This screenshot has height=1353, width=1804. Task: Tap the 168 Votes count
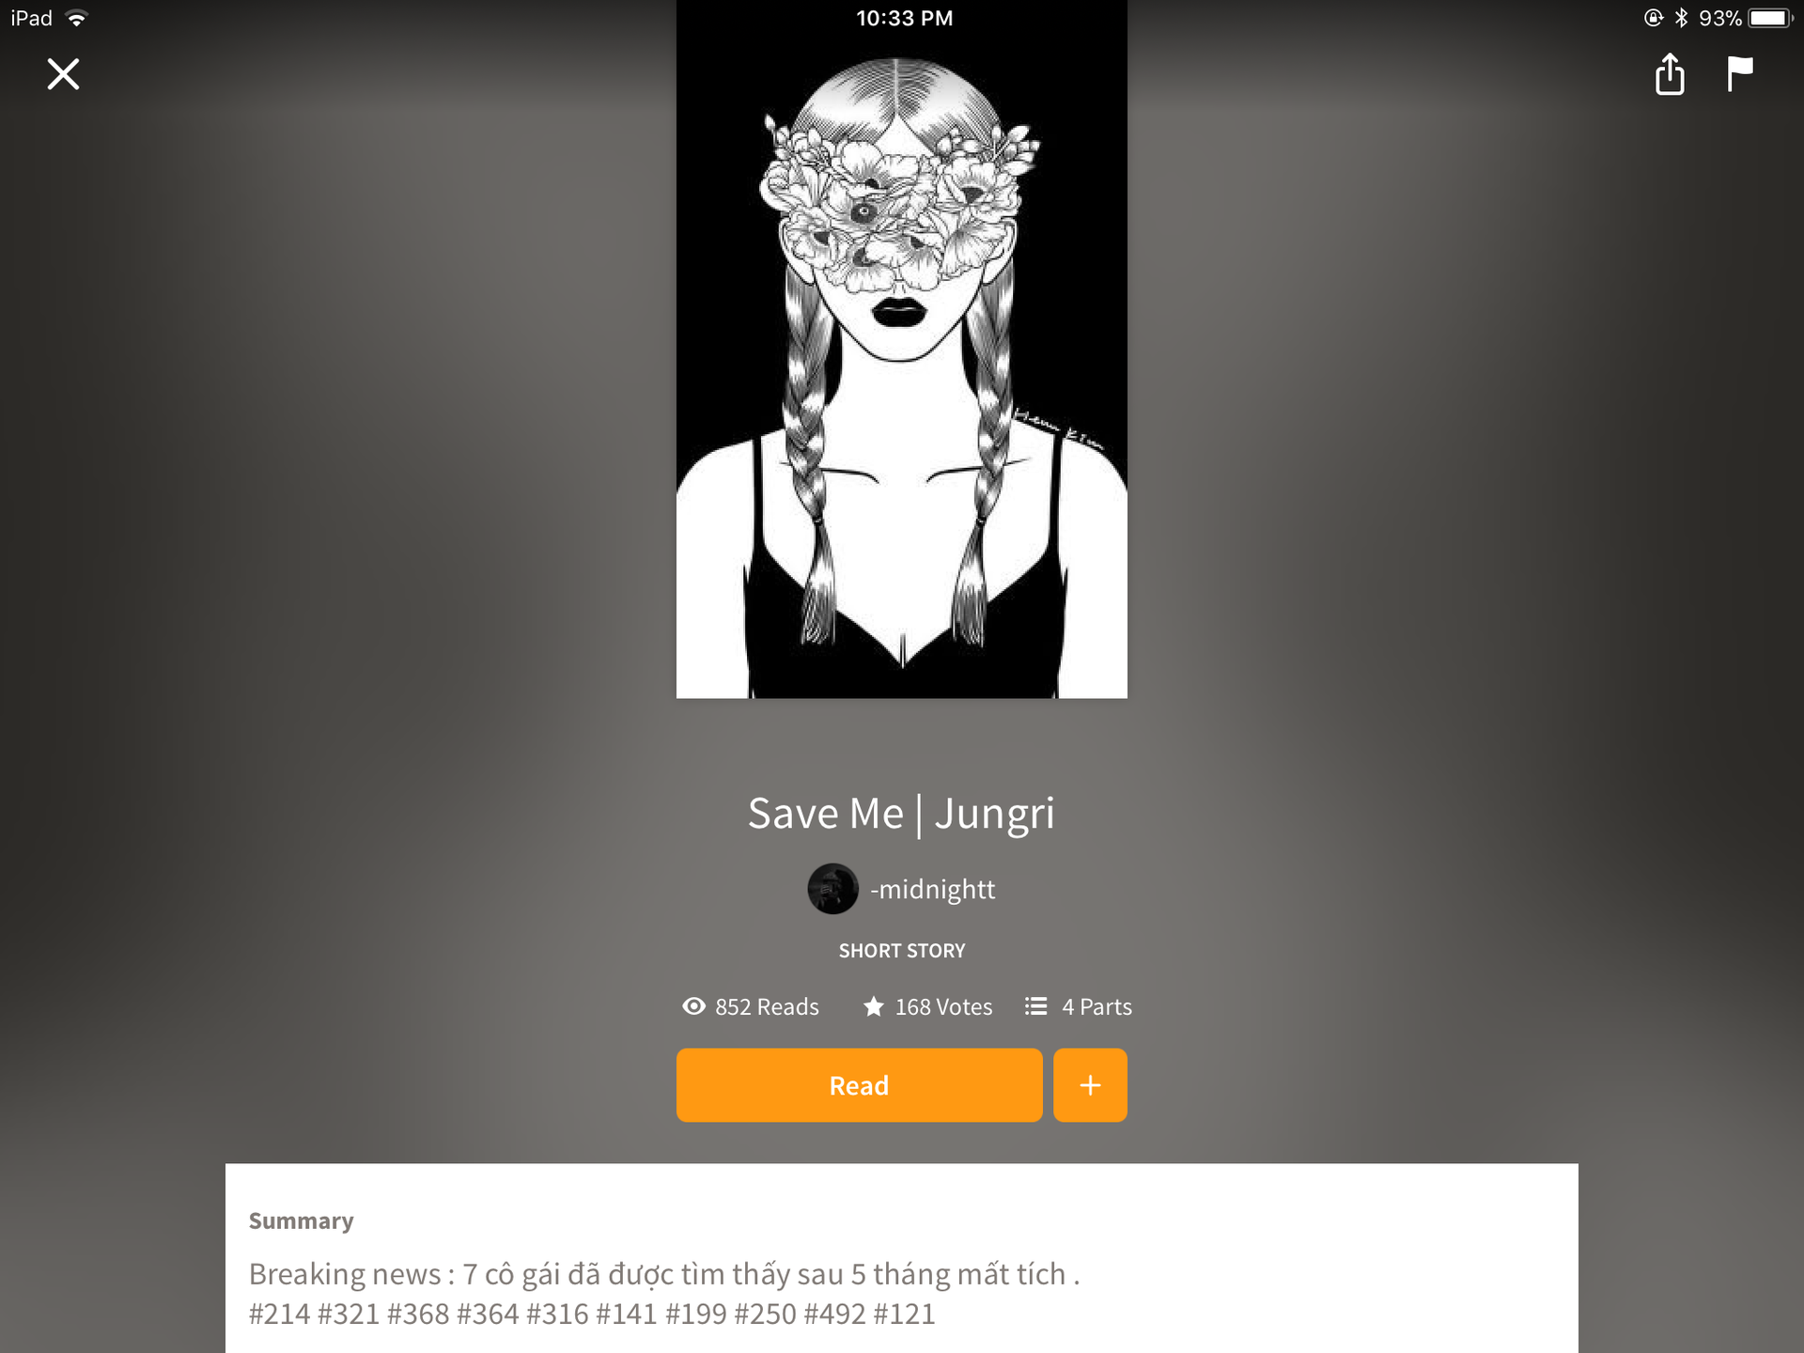tap(943, 1006)
